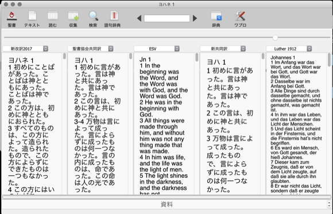Screen dimensions: 333x214
Task: Click verse '3 万物は言によ' in 新共同訳 column
Action: 230,139
